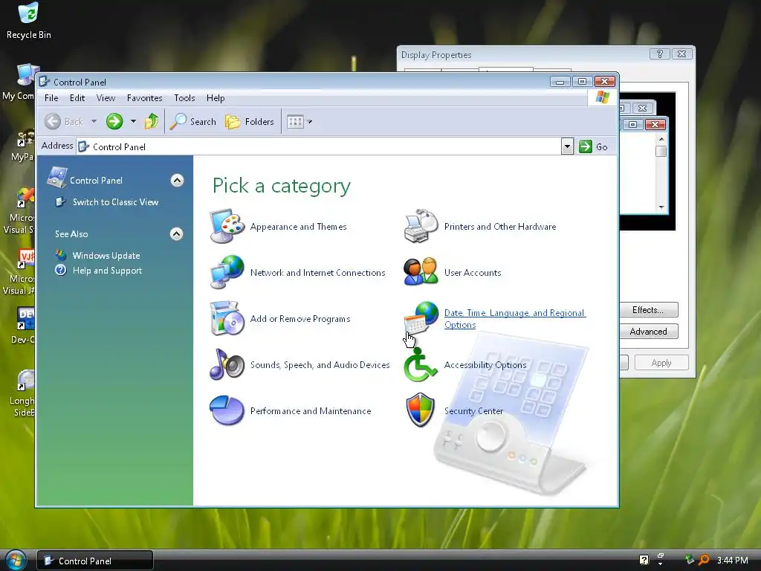Open the Appearance and Themes category icon
The width and height of the screenshot is (761, 571).
click(227, 226)
